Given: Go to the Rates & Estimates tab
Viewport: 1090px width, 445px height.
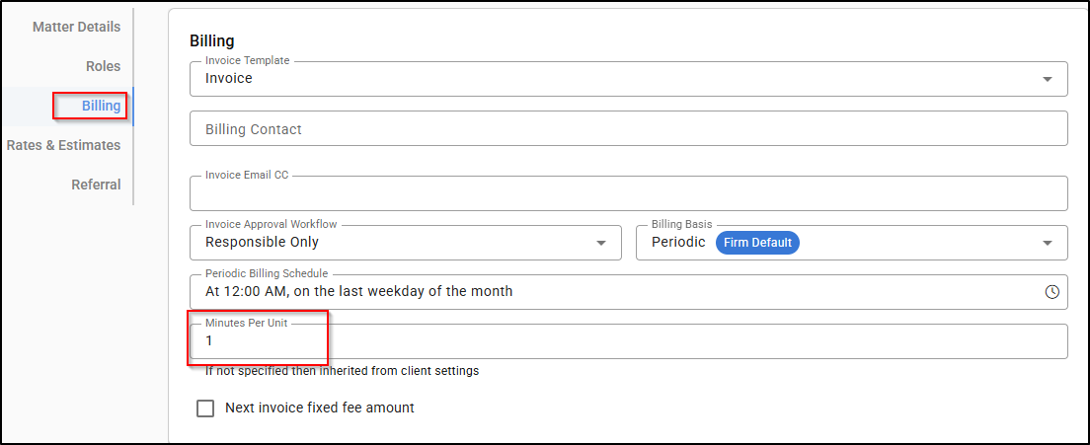Looking at the screenshot, I should (63, 145).
